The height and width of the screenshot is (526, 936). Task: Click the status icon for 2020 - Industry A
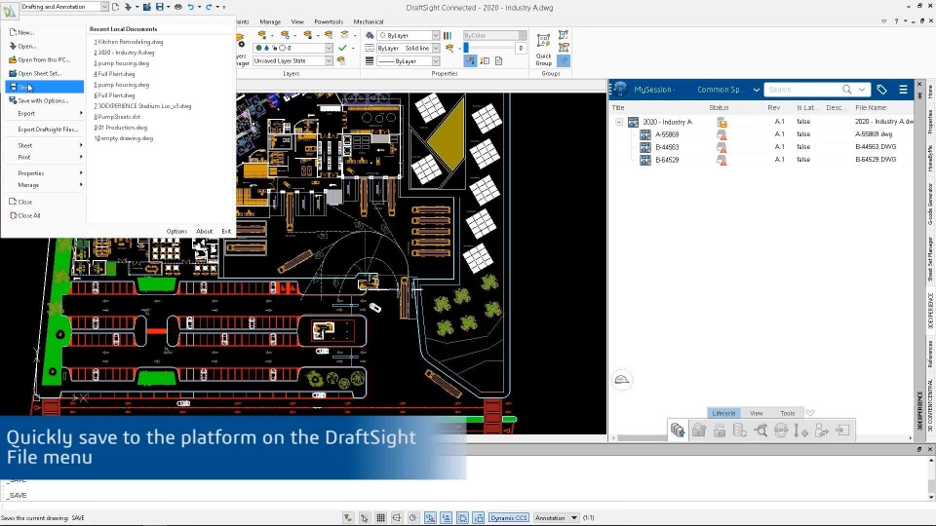tap(721, 123)
